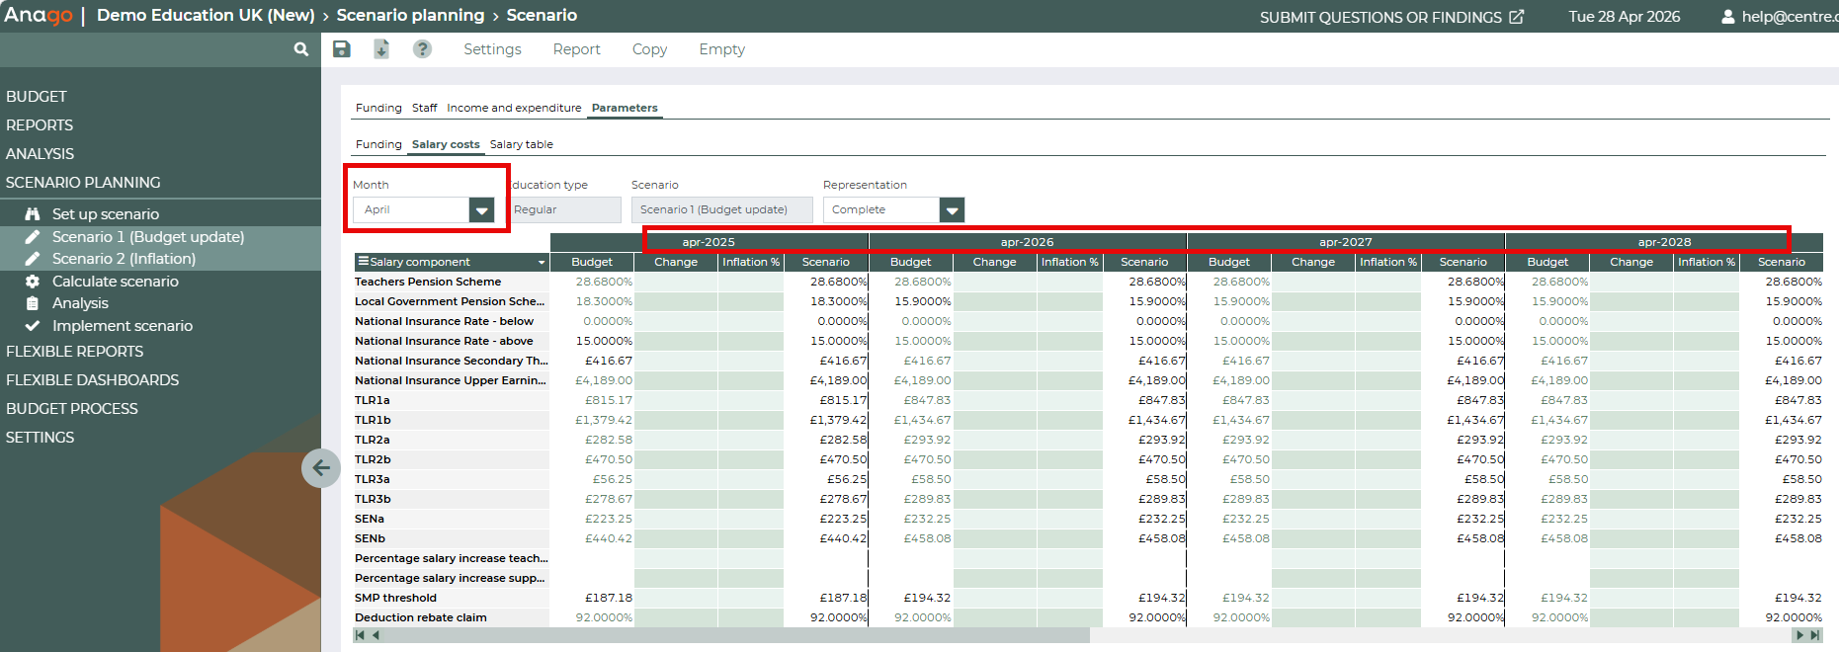This screenshot has height=652, width=1839.
Task: Click the horizontal scrollbar thumb below table
Action: (x=736, y=635)
